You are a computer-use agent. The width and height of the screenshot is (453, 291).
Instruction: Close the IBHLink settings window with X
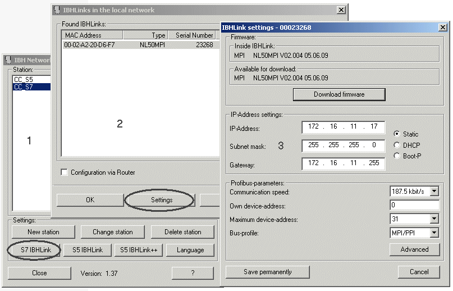coord(442,28)
